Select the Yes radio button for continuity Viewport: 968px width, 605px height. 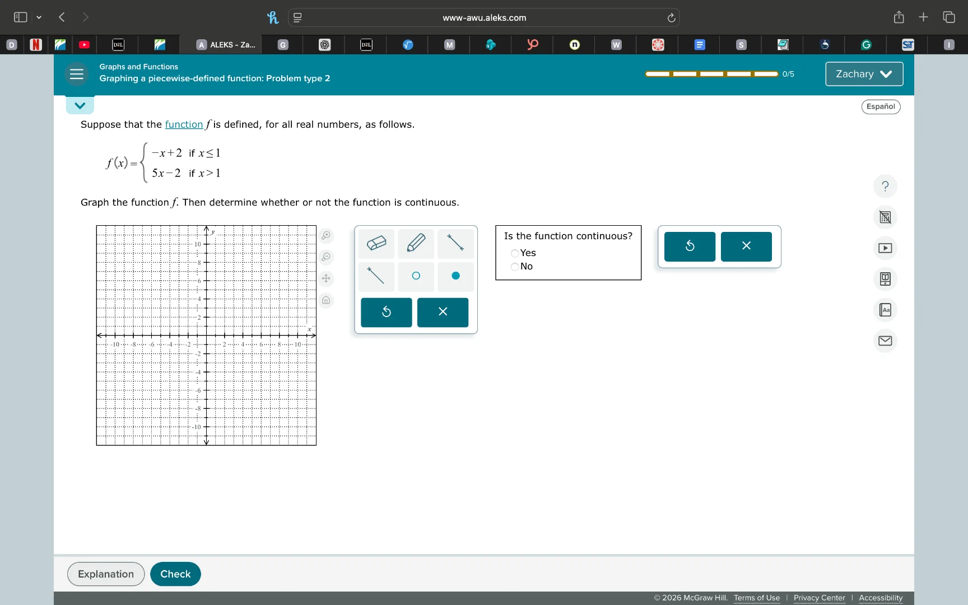(x=515, y=253)
